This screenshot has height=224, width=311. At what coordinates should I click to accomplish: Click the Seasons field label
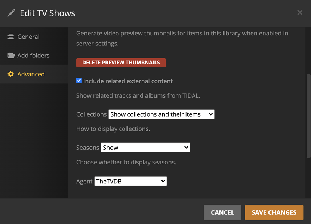(87, 148)
